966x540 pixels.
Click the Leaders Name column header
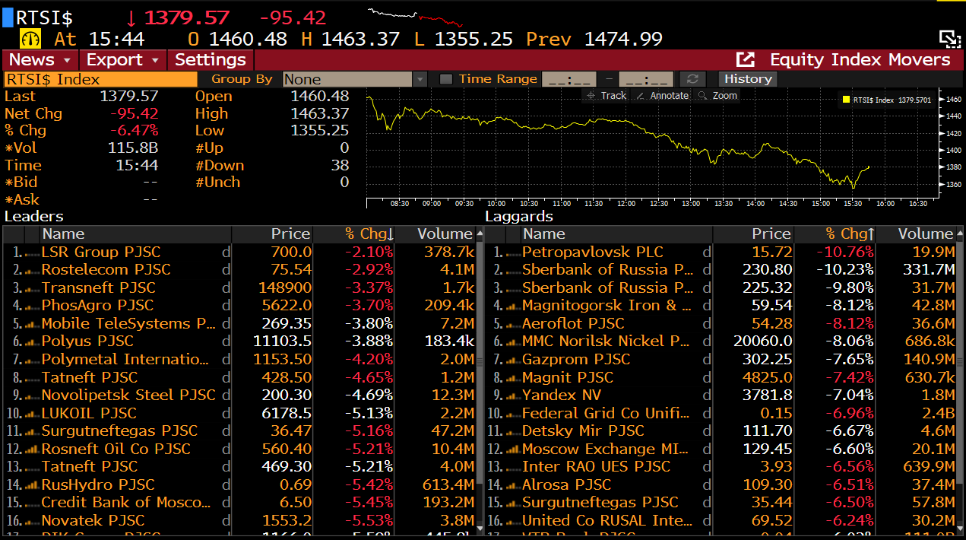[x=135, y=234]
